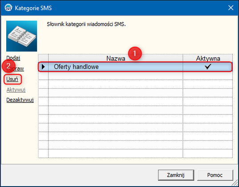Screen dimensions: 239x187
Task: Click the Zamknij button
Action: pos(176,175)
